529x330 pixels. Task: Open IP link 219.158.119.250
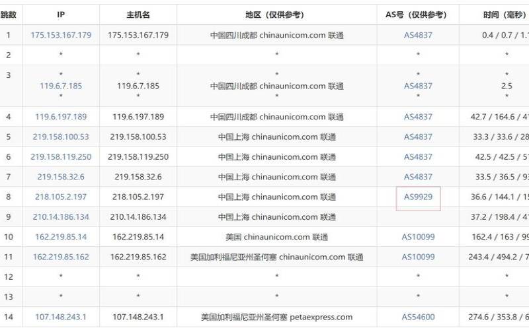coord(61,157)
